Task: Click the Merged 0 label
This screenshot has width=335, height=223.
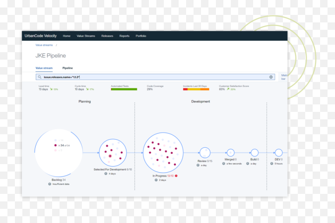Action: point(230,160)
